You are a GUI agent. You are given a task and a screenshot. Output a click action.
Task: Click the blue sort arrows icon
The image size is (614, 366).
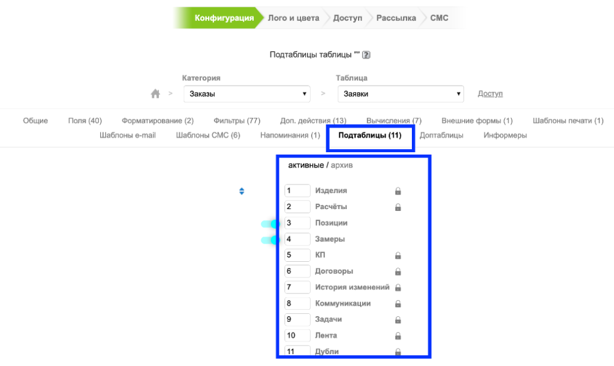coord(242,191)
